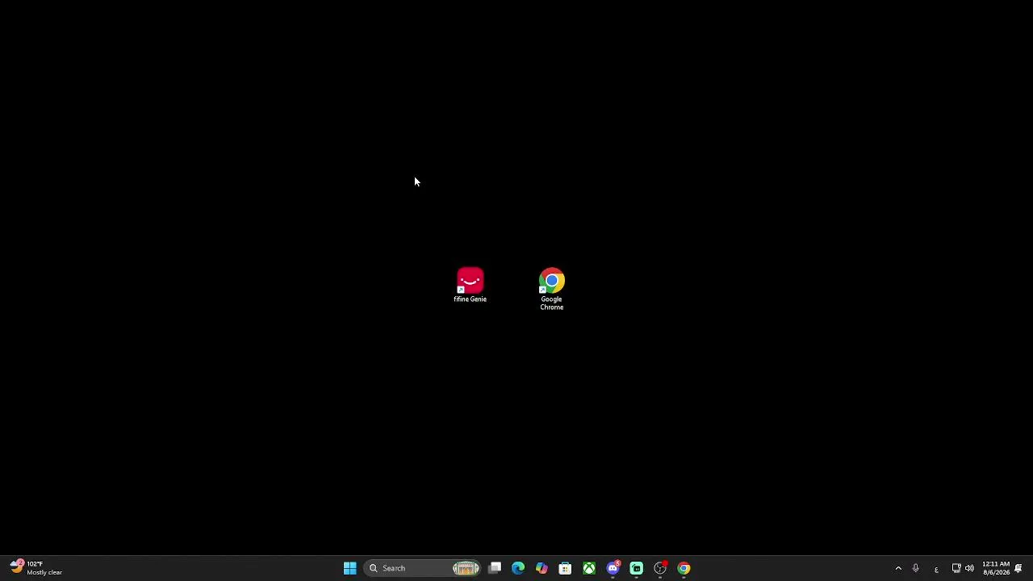The width and height of the screenshot is (1033, 581).
Task: Open the Windows Start menu
Action: [350, 568]
